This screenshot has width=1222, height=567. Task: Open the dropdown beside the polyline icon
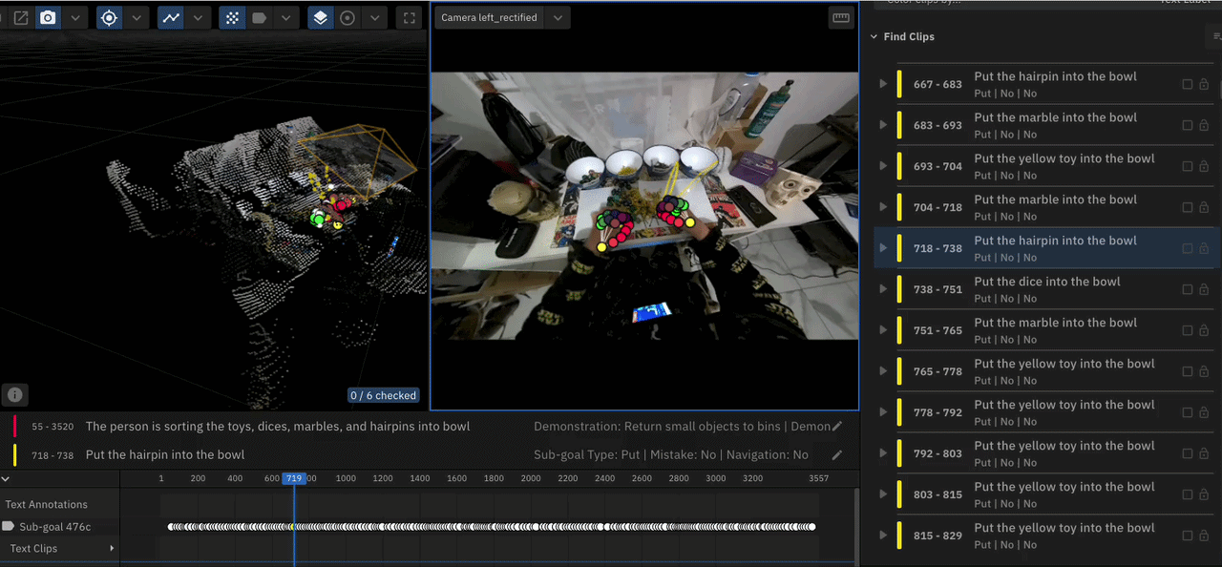click(198, 17)
